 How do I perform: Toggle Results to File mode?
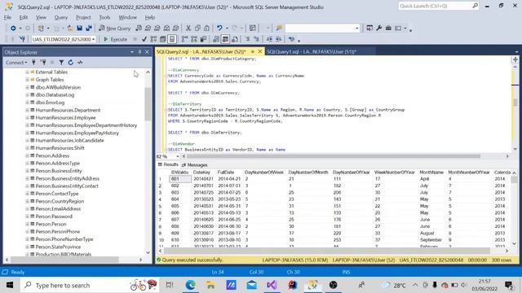pos(235,39)
